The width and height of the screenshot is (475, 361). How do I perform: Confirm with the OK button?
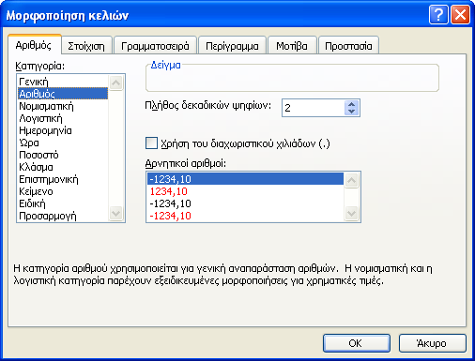point(357,343)
